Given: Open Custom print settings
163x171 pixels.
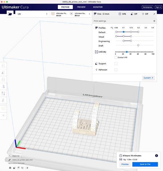Looking at the screenshot, I should click(x=148, y=78).
